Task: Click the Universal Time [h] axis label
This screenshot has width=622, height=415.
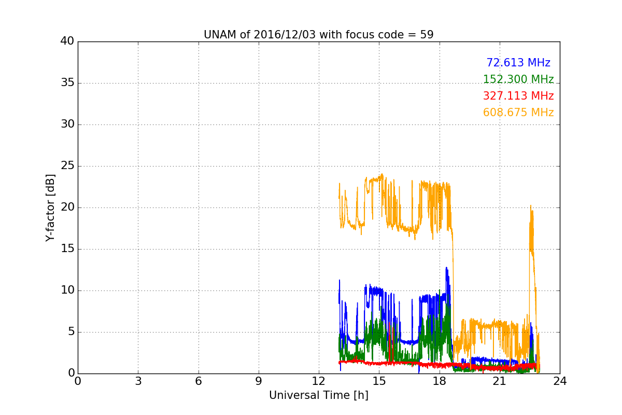Action: pos(319,395)
